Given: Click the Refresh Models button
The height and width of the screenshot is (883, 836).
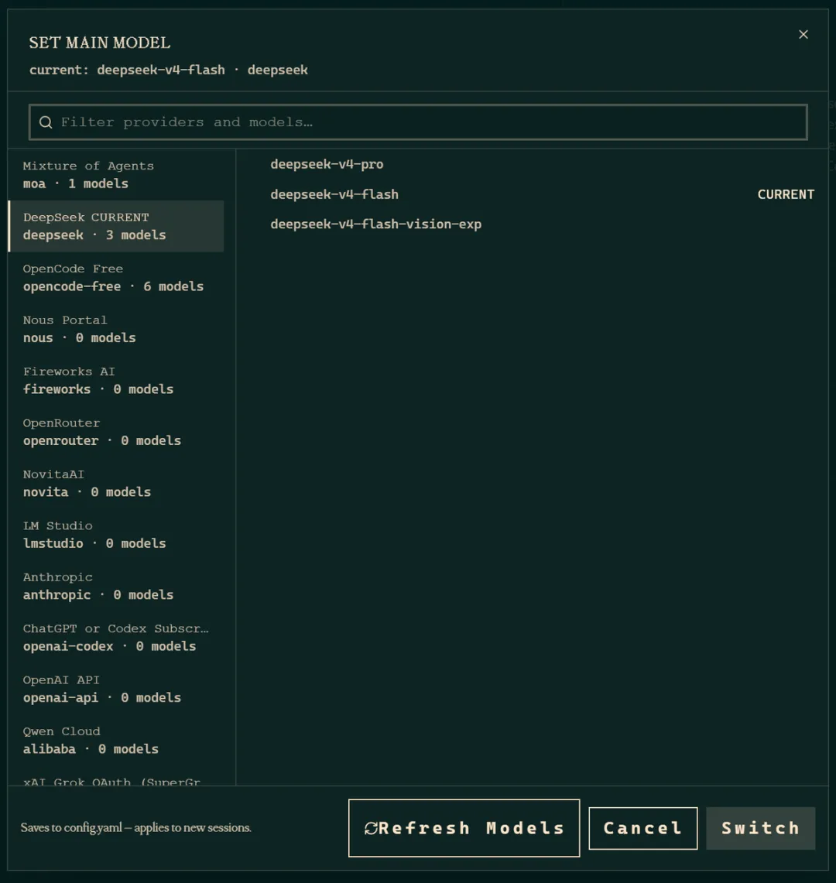Looking at the screenshot, I should point(464,828).
